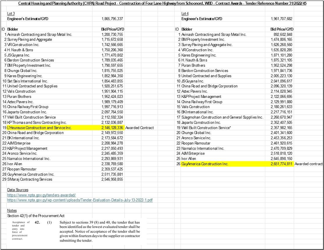This screenshot has height=250, width=324.
Task: Select 'Bid Price/GYD' header in Lot 3
Action: coord(113,29)
